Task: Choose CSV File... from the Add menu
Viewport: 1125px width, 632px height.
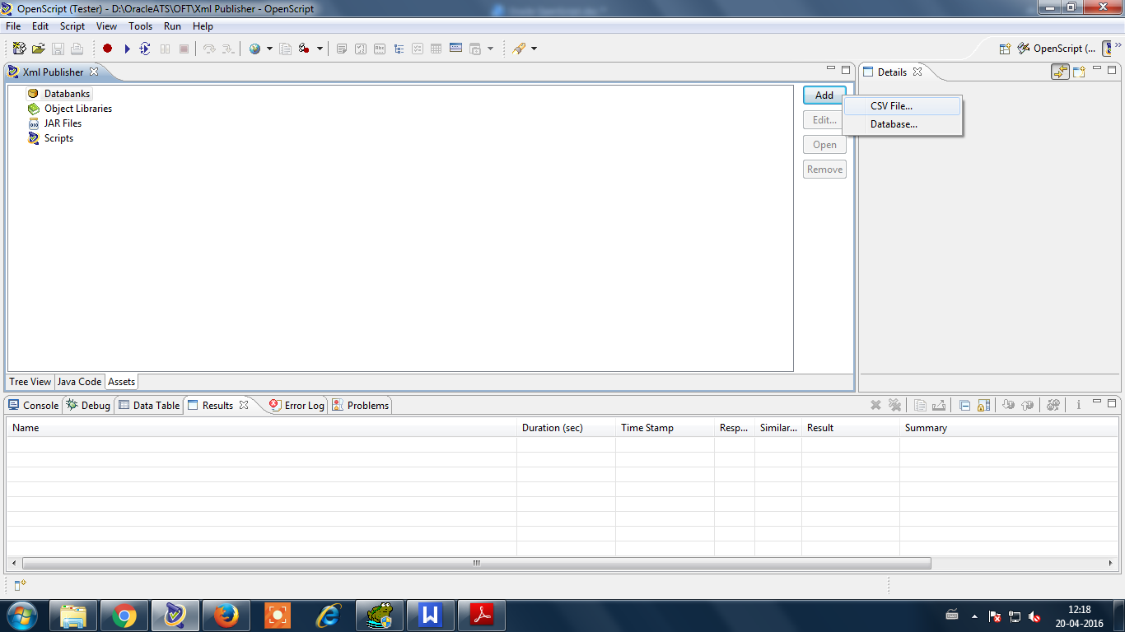Action: click(903, 106)
